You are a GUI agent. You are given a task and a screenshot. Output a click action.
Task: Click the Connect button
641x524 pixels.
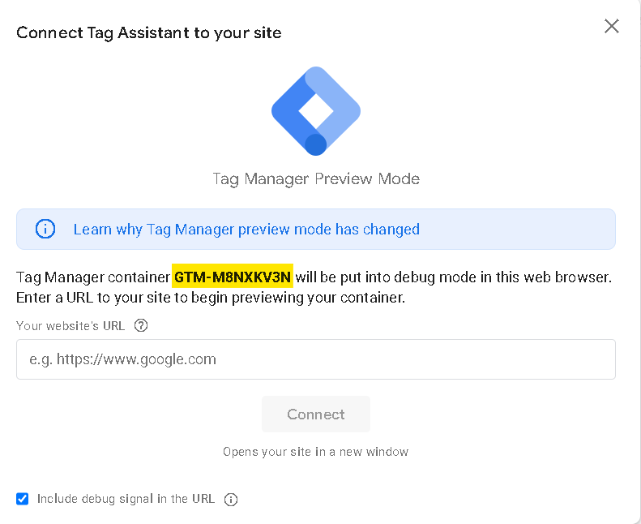[x=316, y=414]
